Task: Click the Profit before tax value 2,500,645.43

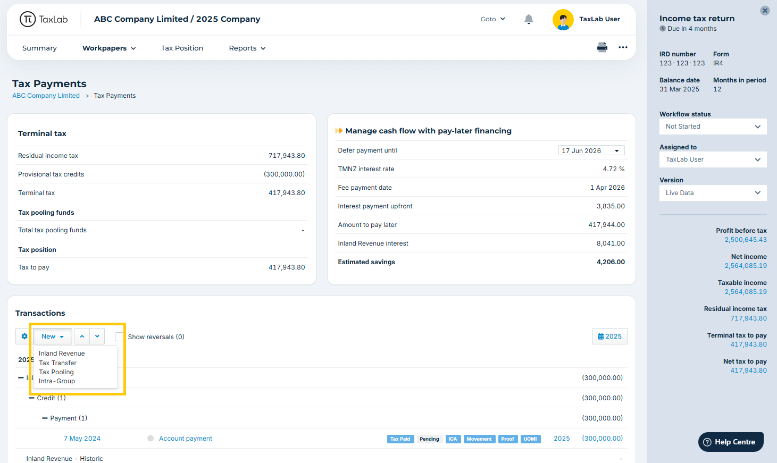Action: tap(746, 240)
